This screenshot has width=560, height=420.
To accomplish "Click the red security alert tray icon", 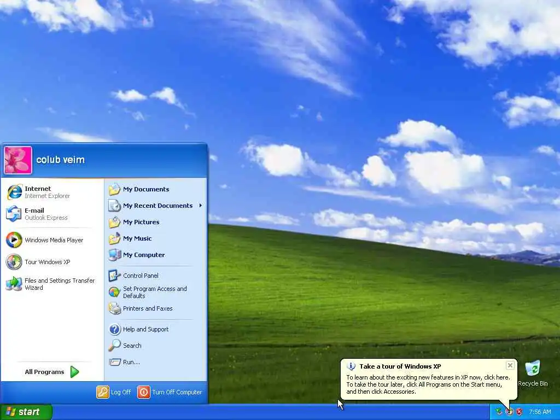I will point(520,412).
